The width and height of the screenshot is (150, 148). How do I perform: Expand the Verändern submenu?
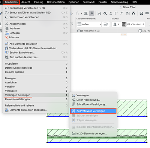click(x=36, y=91)
